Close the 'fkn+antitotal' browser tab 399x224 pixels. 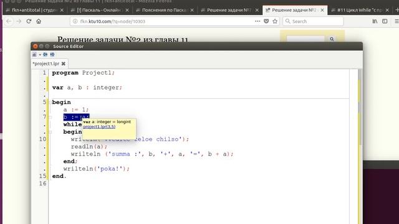[62, 10]
